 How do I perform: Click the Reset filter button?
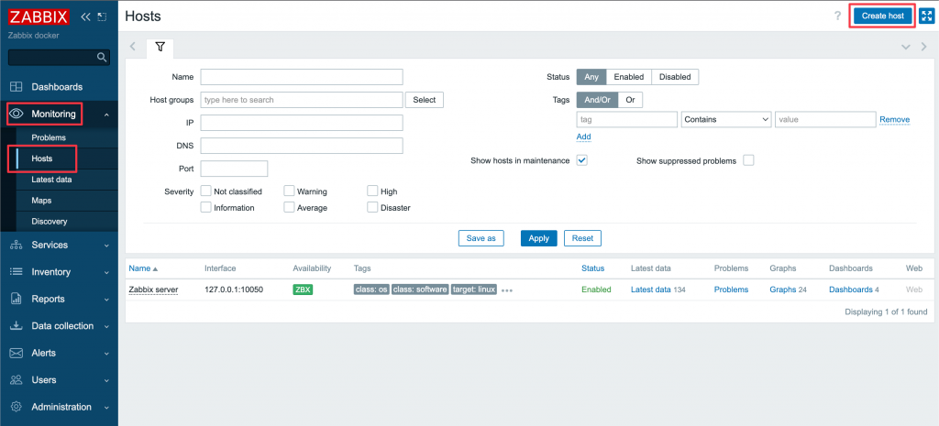point(582,238)
